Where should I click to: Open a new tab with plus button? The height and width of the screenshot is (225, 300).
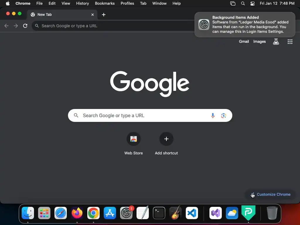click(x=104, y=15)
